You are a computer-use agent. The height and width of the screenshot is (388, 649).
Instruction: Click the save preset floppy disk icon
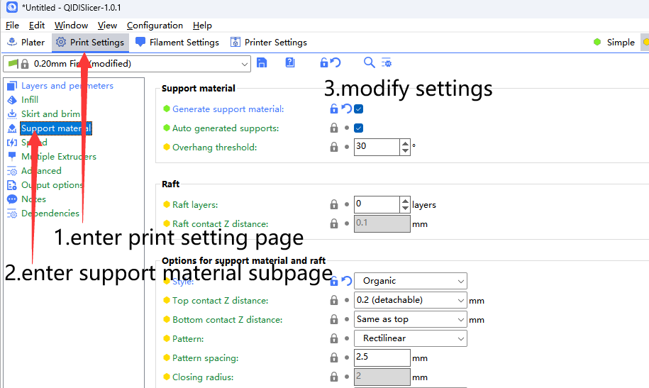click(x=262, y=63)
